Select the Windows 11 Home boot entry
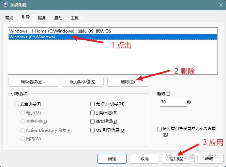The width and height of the screenshot is (226, 167). point(113,31)
